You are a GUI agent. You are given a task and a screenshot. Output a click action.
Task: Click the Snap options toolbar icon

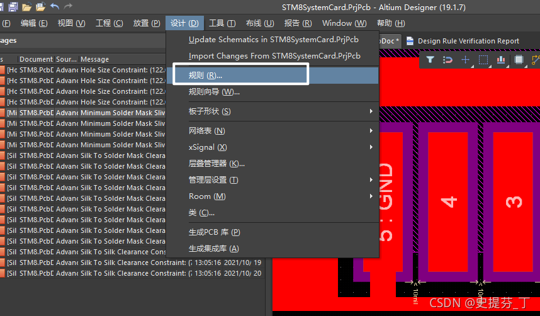coord(447,60)
